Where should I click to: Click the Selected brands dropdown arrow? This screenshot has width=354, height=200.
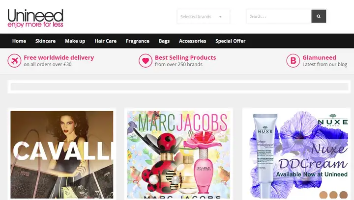(220, 17)
